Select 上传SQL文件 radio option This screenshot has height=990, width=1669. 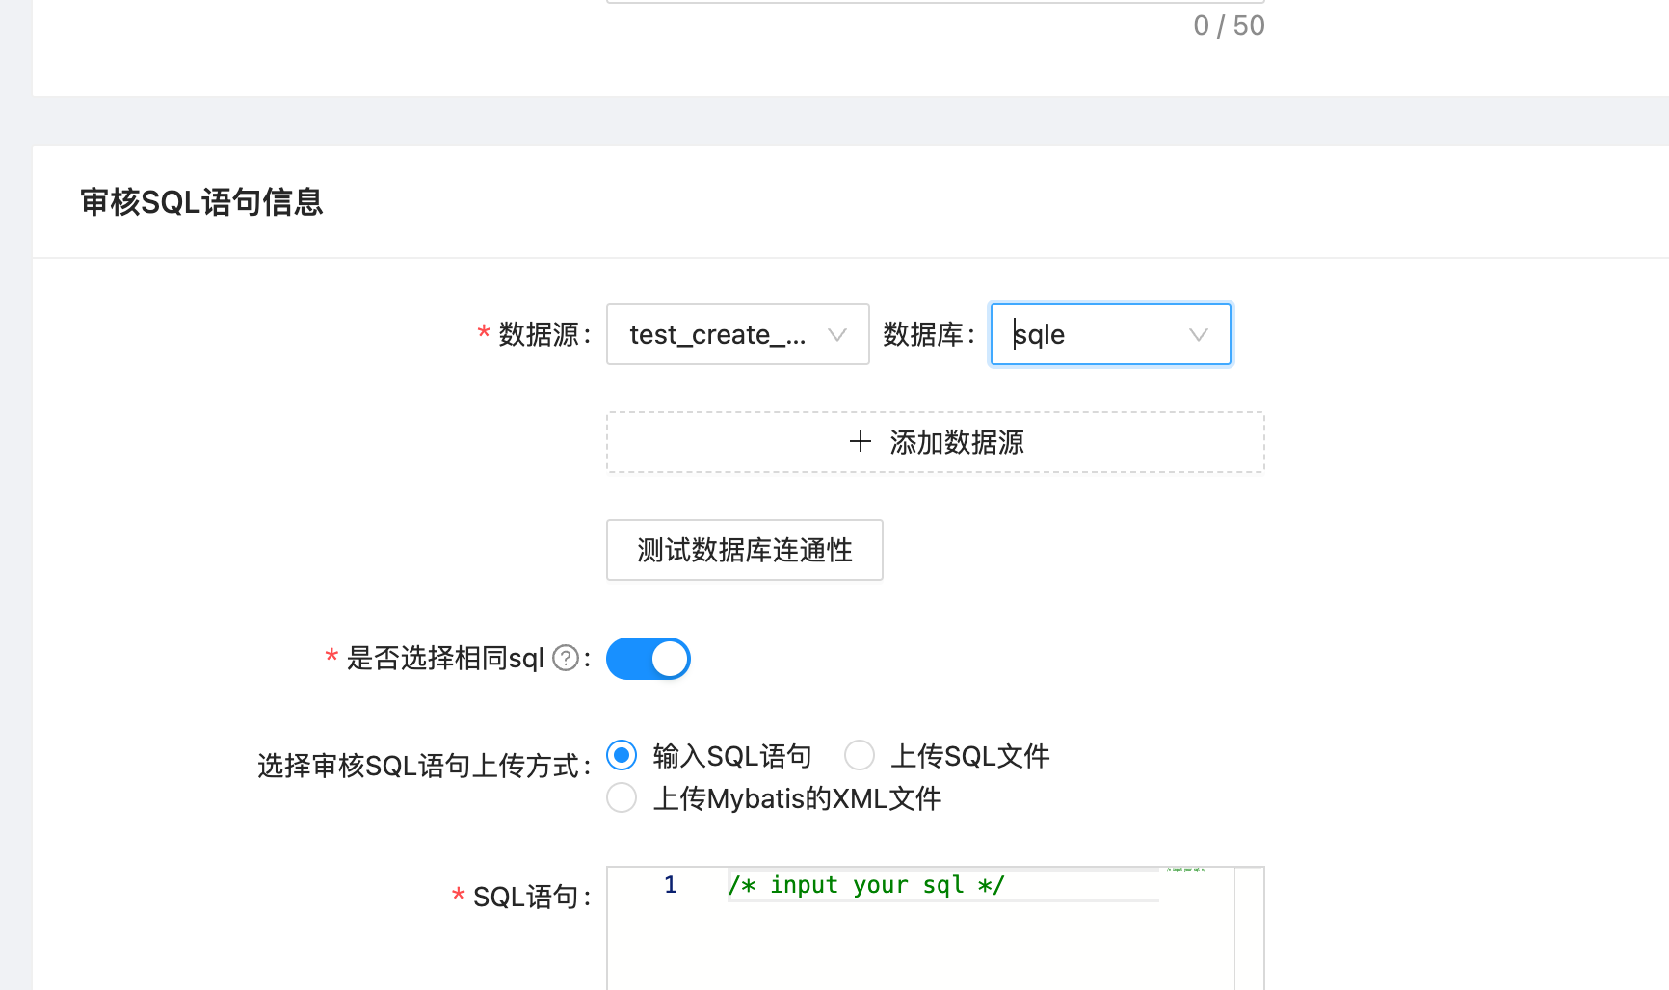coord(860,756)
